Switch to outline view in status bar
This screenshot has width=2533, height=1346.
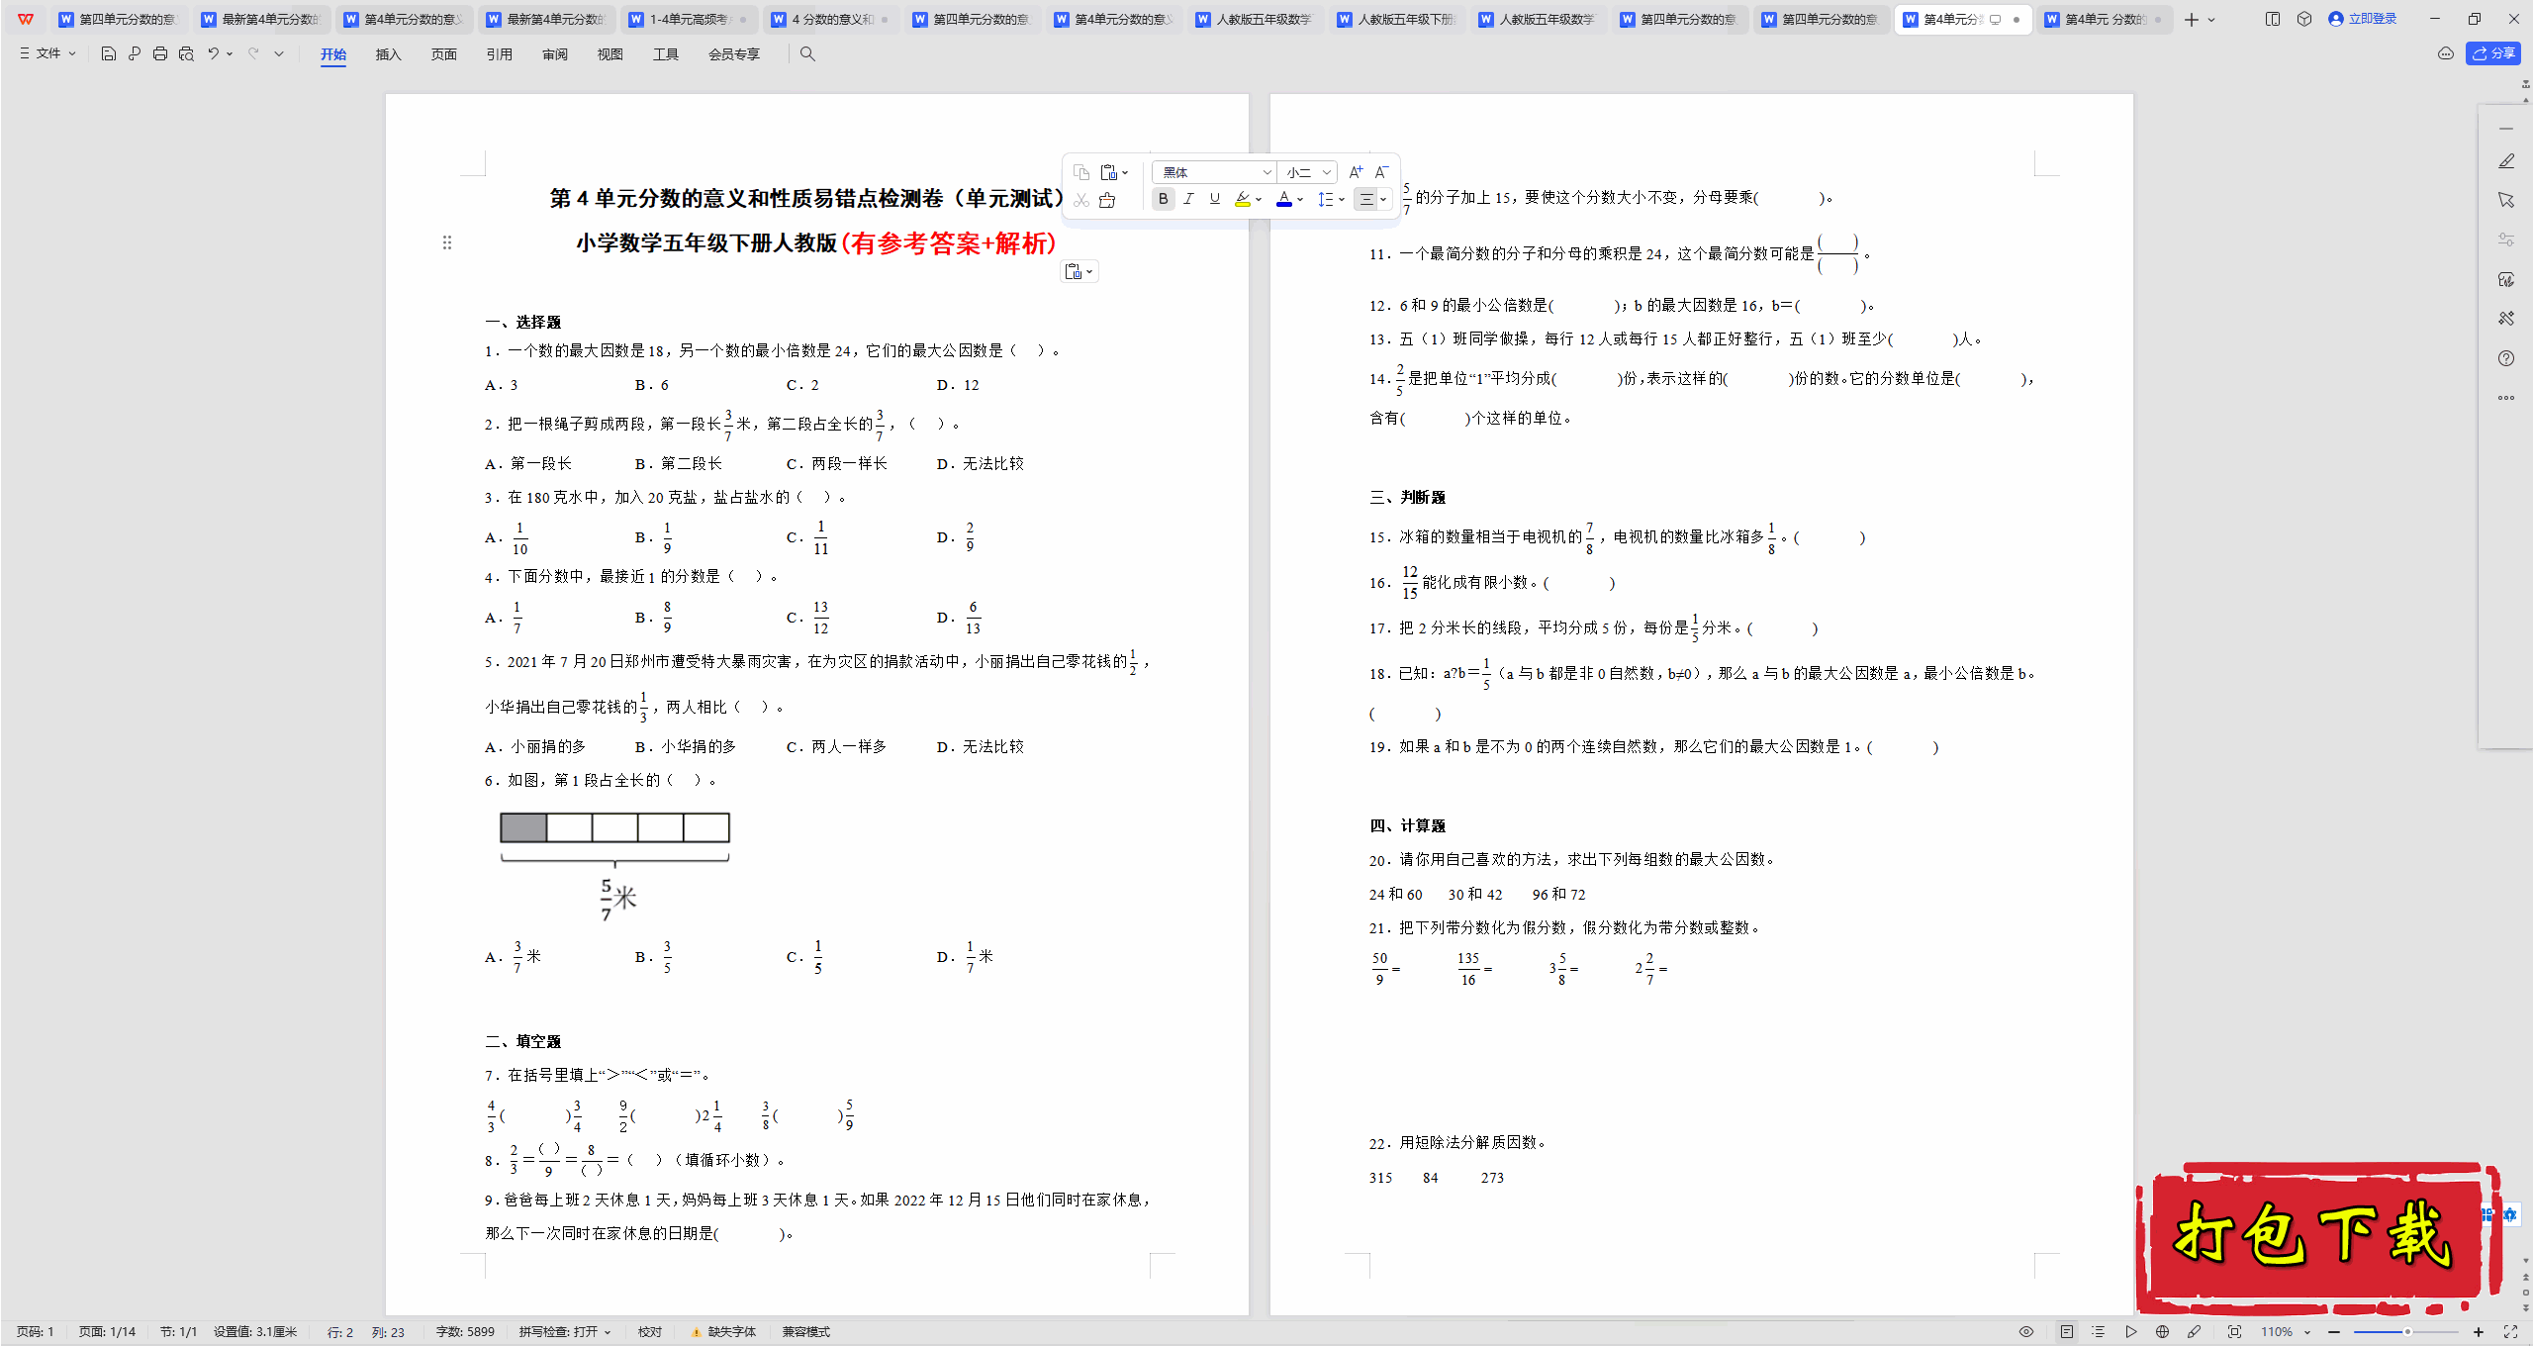(2099, 1332)
